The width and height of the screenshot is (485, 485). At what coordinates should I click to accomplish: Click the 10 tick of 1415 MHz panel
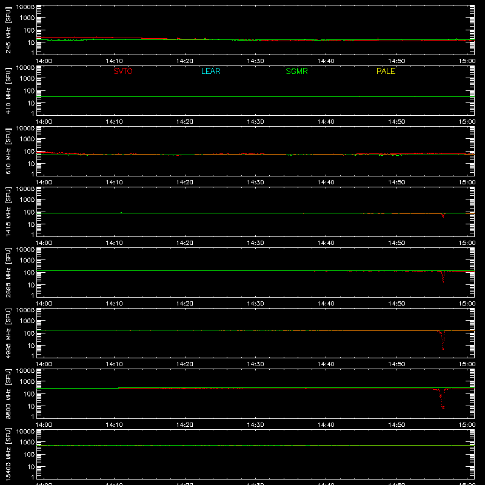pos(31,224)
